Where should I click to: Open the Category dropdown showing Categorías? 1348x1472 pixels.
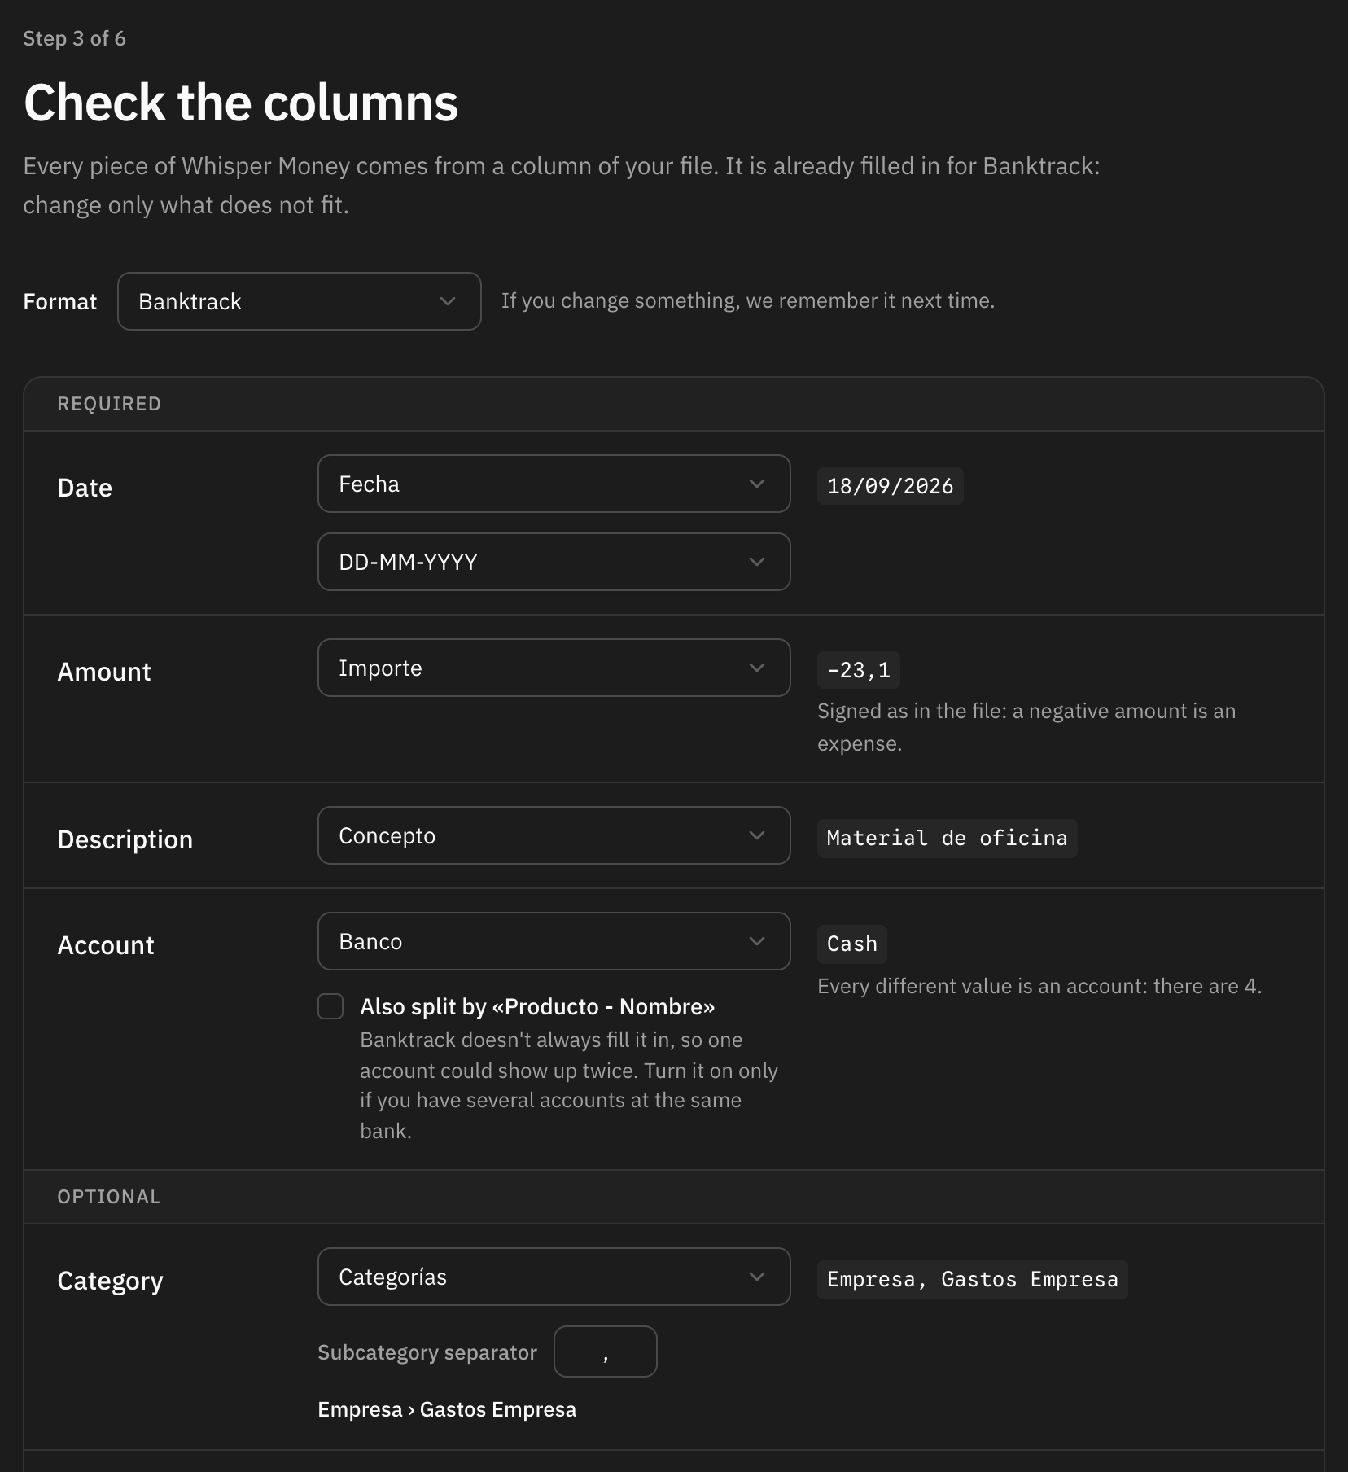[x=554, y=1277]
